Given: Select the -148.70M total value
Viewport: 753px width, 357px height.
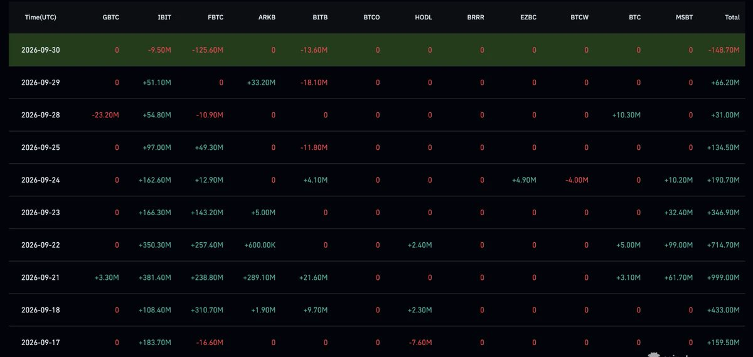Looking at the screenshot, I should pos(724,50).
